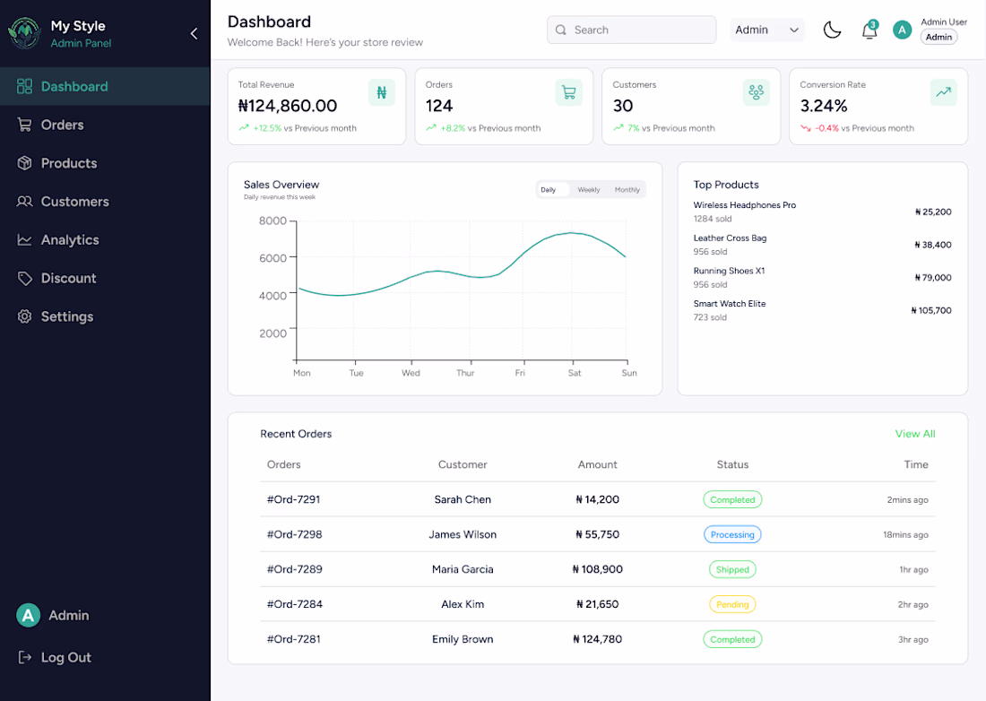Click the Log Out arrow icon
The image size is (986, 701).
pyautogui.click(x=24, y=657)
